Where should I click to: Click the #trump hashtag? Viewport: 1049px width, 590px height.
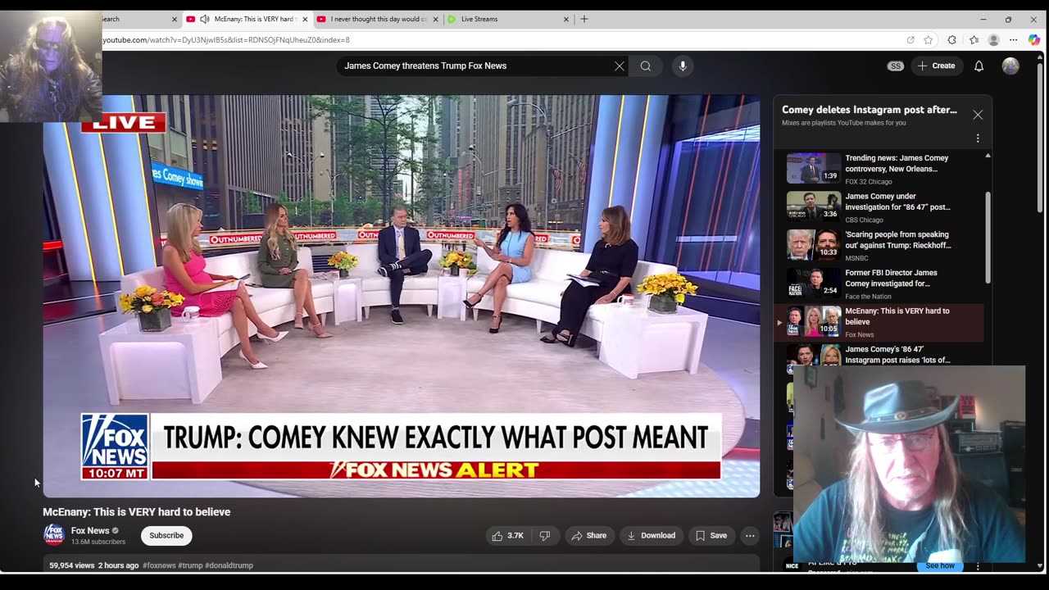(190, 565)
